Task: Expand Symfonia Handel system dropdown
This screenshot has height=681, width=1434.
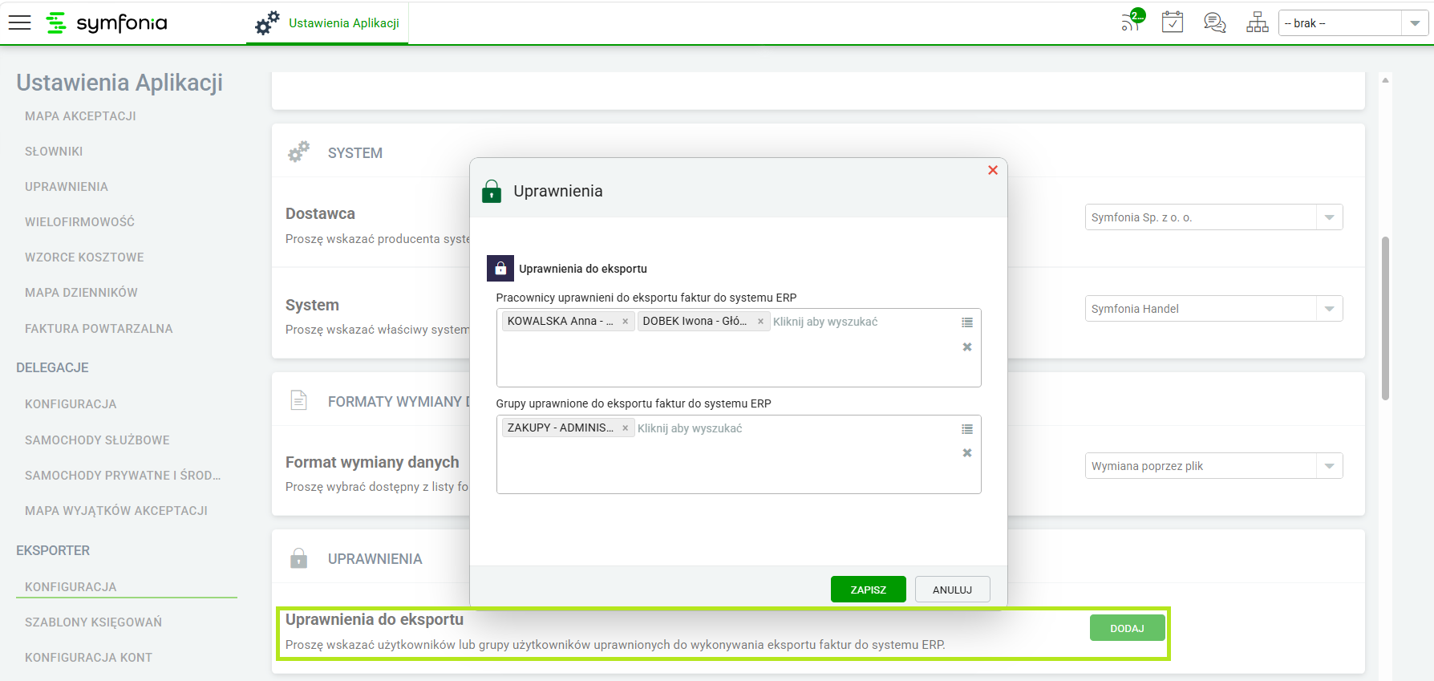Action: coord(1329,309)
